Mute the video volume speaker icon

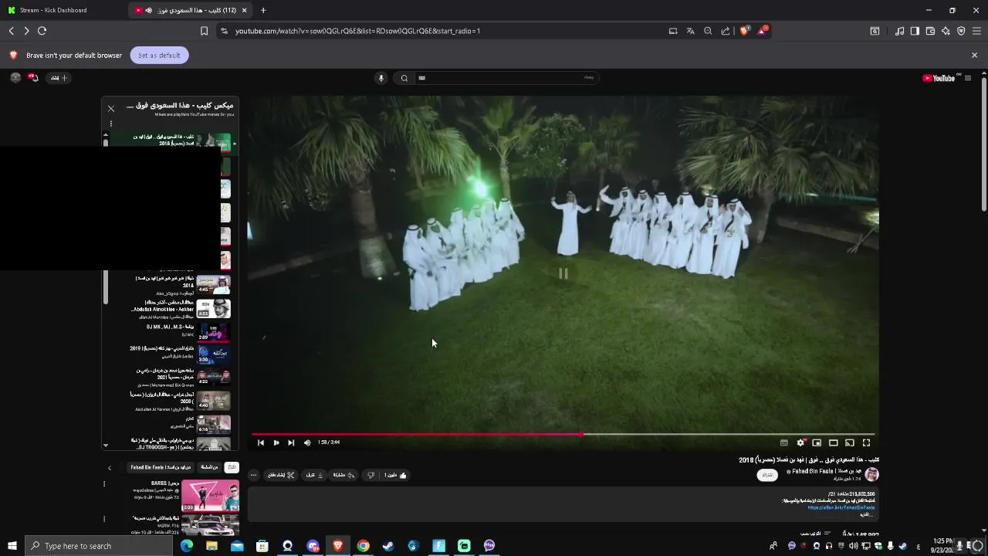pyautogui.click(x=307, y=442)
